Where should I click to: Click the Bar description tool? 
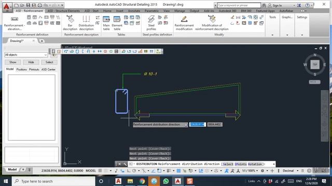tap(70, 23)
